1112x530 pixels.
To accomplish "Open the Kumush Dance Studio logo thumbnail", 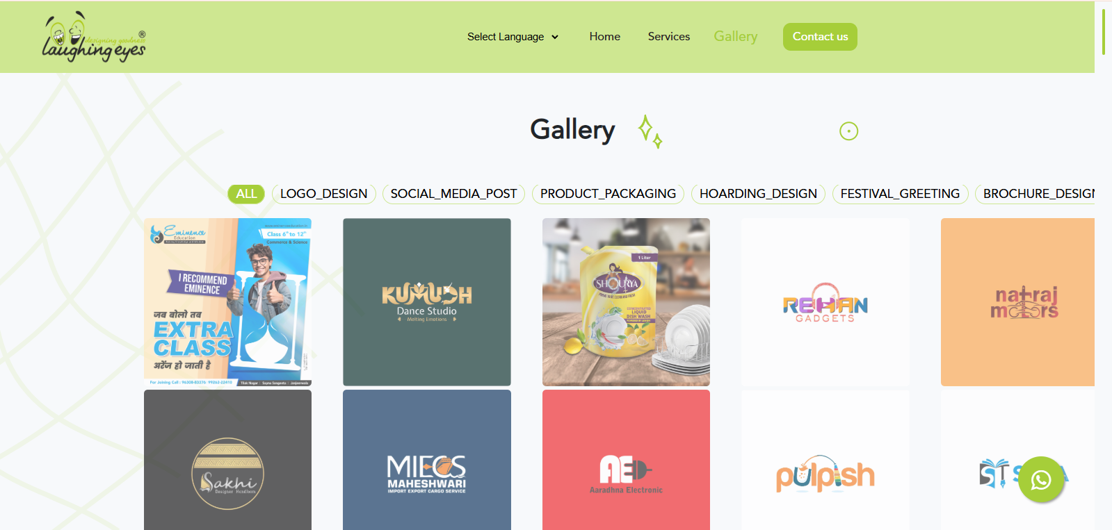I will click(x=427, y=302).
